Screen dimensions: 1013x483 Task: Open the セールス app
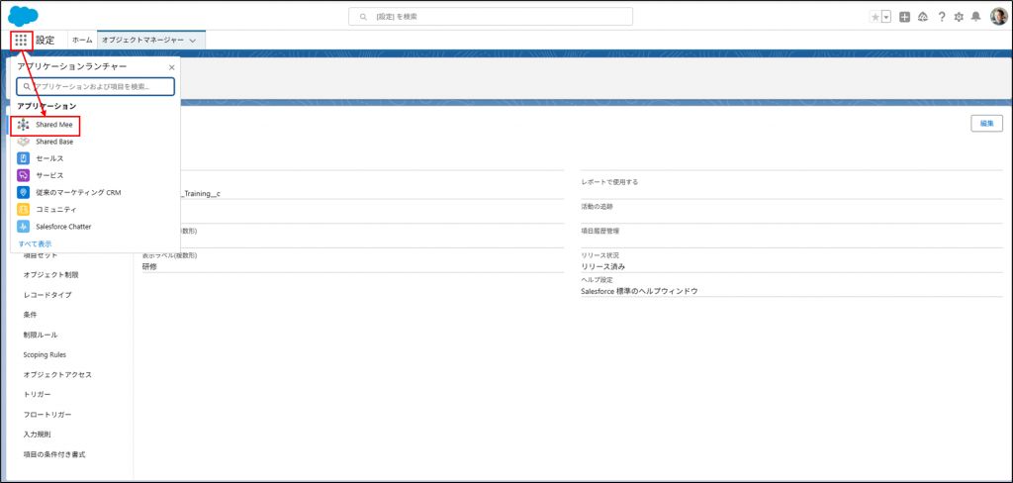point(48,158)
